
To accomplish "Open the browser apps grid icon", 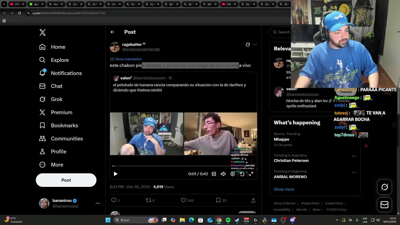I will point(4,21).
